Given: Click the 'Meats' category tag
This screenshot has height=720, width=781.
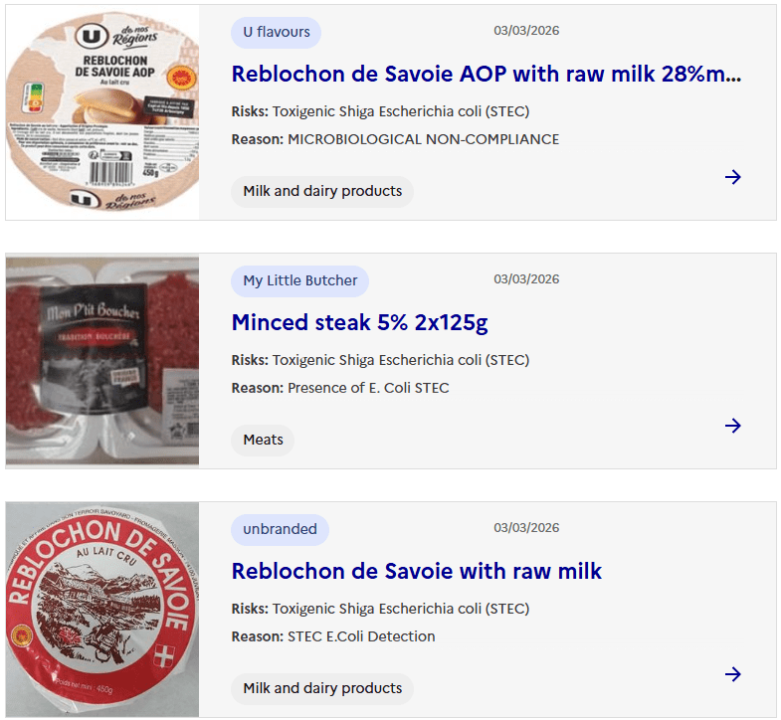Looking at the screenshot, I should coord(263,440).
